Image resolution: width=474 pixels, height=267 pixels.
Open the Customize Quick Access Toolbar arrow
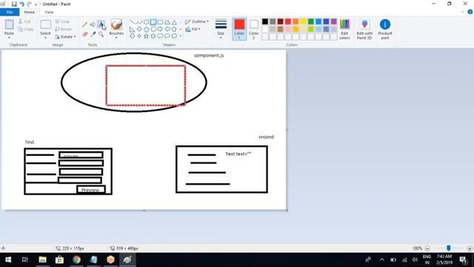[x=36, y=4]
